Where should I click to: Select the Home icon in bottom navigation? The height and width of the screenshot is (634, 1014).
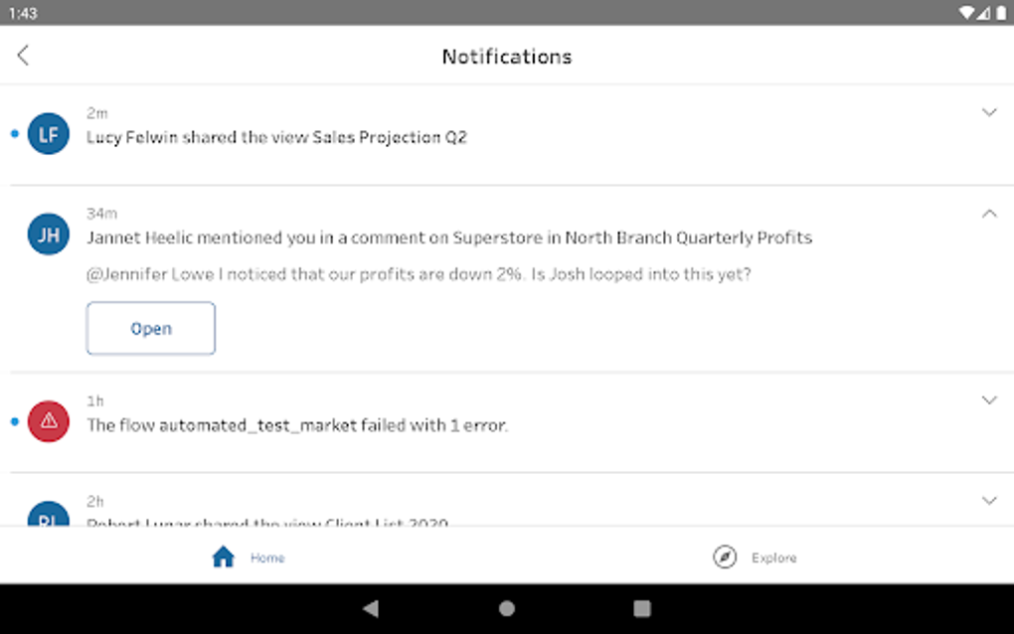tap(223, 556)
